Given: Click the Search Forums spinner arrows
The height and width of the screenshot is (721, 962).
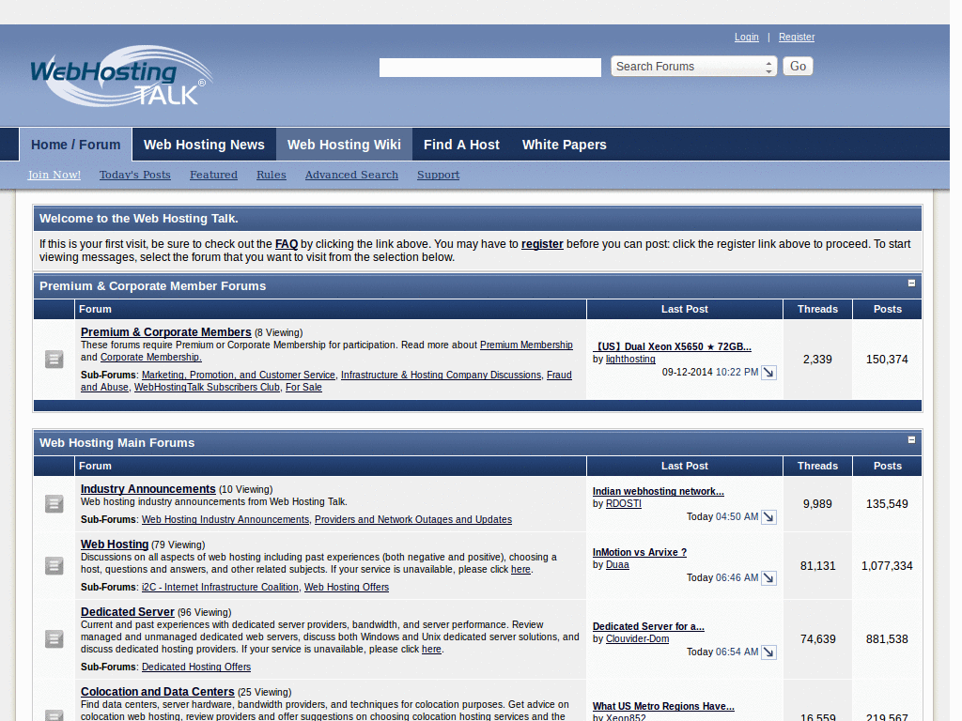Looking at the screenshot, I should coord(768,66).
